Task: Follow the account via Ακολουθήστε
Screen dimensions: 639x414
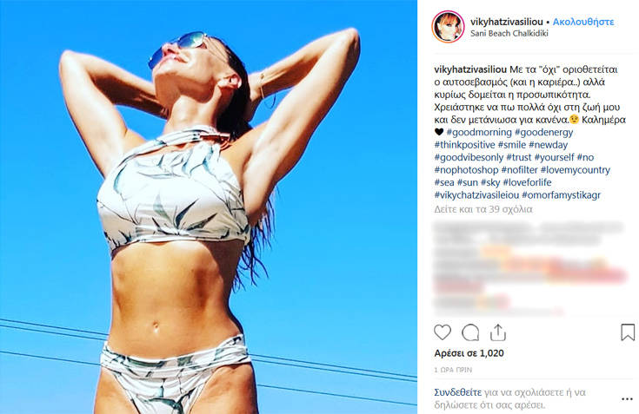Action: [583, 22]
